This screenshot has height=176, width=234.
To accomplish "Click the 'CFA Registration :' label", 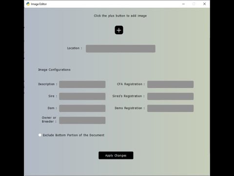I will coord(131,84).
